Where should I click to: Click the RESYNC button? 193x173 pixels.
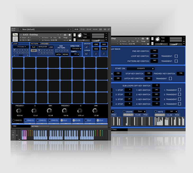click(x=66, y=54)
